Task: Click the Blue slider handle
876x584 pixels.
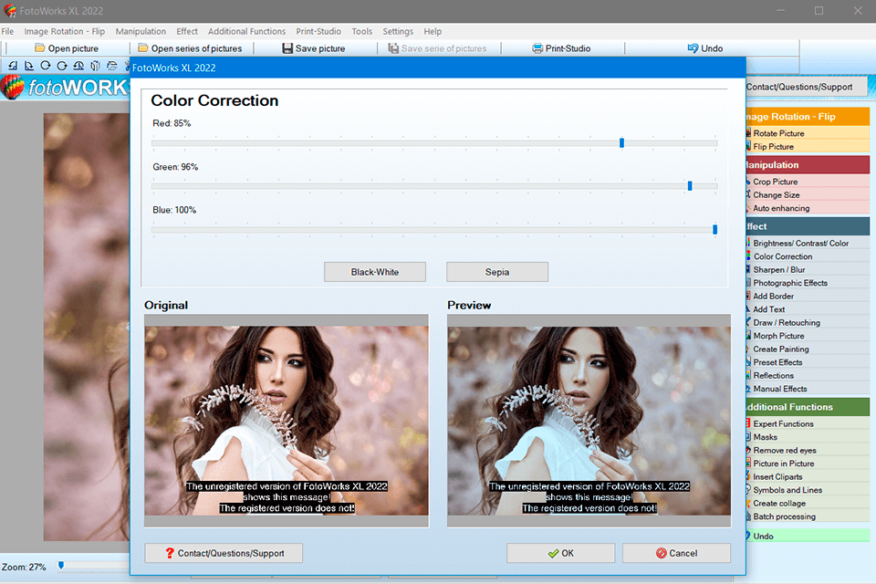Action: coord(715,230)
